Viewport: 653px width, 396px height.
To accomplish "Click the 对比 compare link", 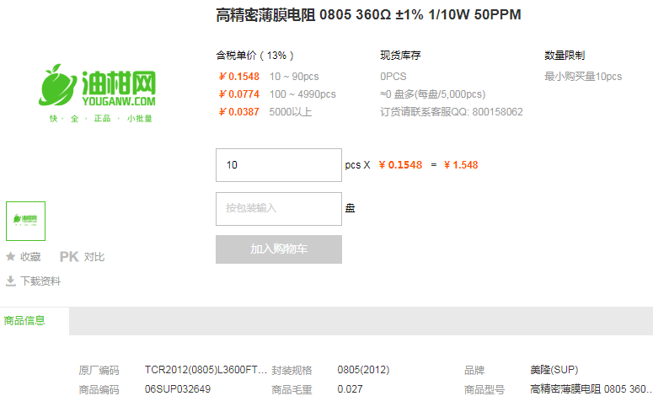I will [x=94, y=257].
